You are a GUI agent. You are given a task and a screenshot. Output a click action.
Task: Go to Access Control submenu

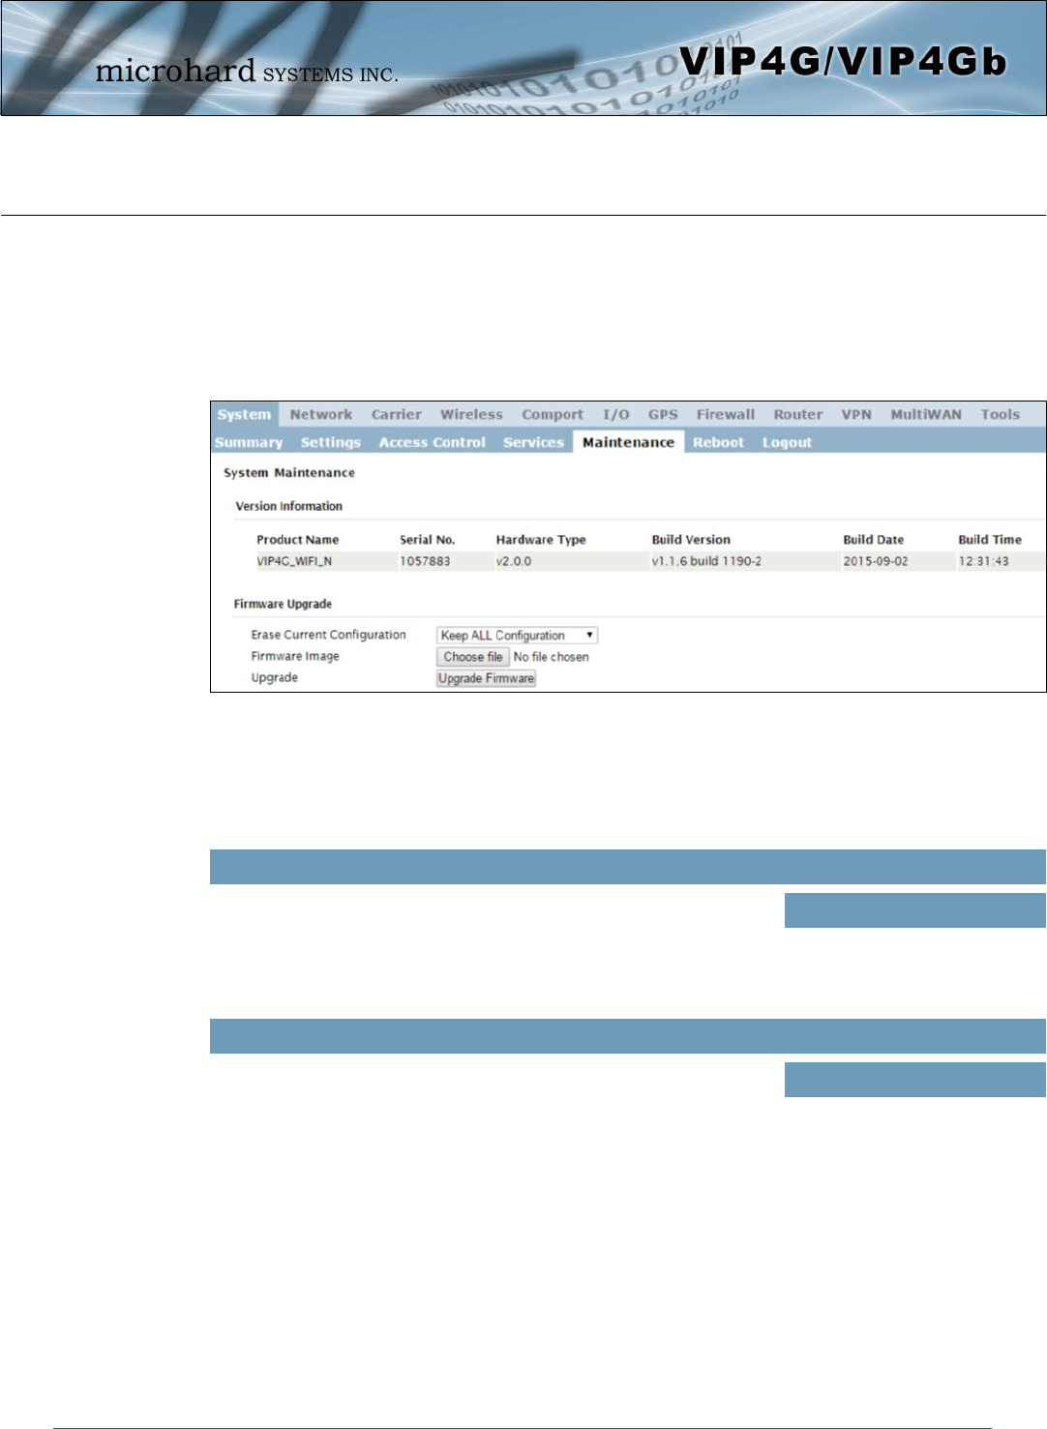tap(433, 442)
